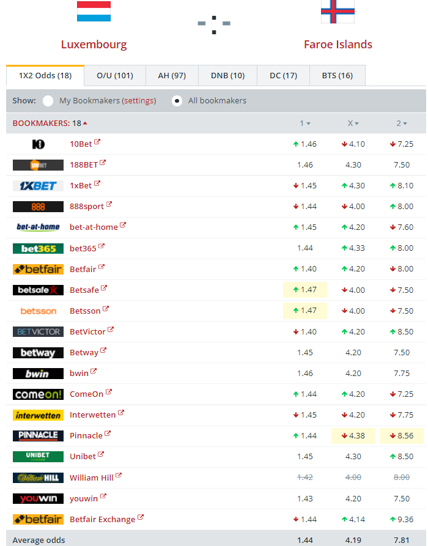Switch to the BTS (16) tab
428x546 pixels.
[337, 76]
